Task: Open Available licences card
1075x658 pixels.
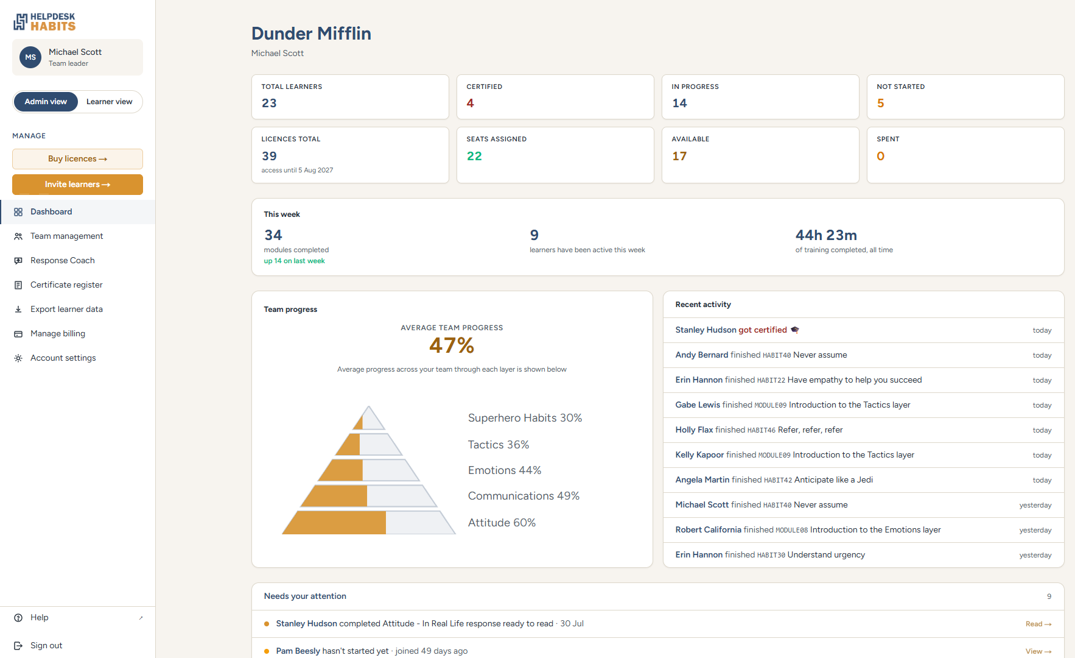Action: (760, 155)
